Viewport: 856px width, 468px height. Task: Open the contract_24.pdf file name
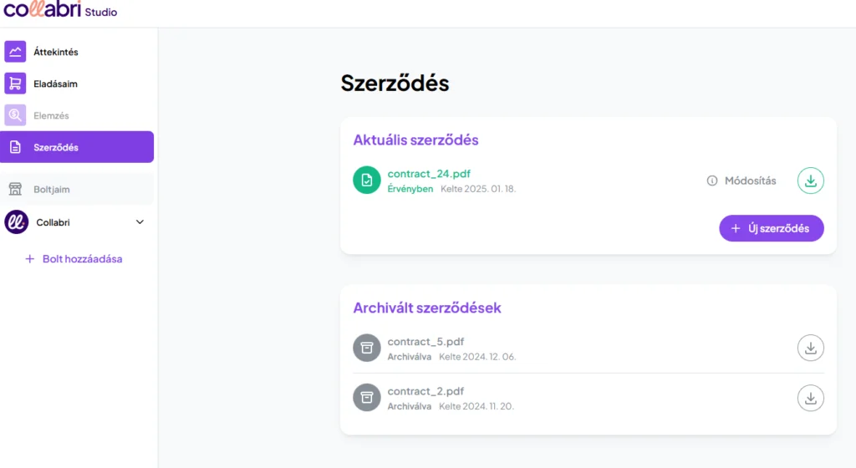point(429,174)
